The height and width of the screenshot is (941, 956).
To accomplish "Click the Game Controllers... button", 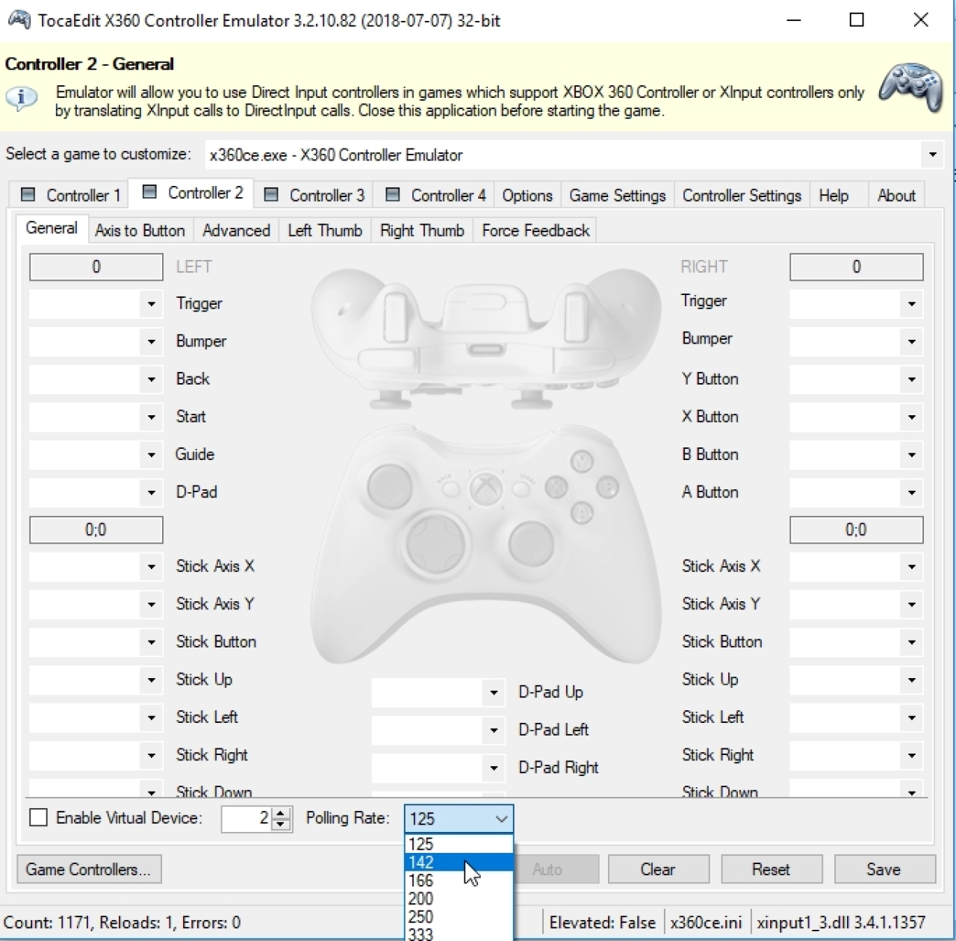I will pyautogui.click(x=89, y=869).
